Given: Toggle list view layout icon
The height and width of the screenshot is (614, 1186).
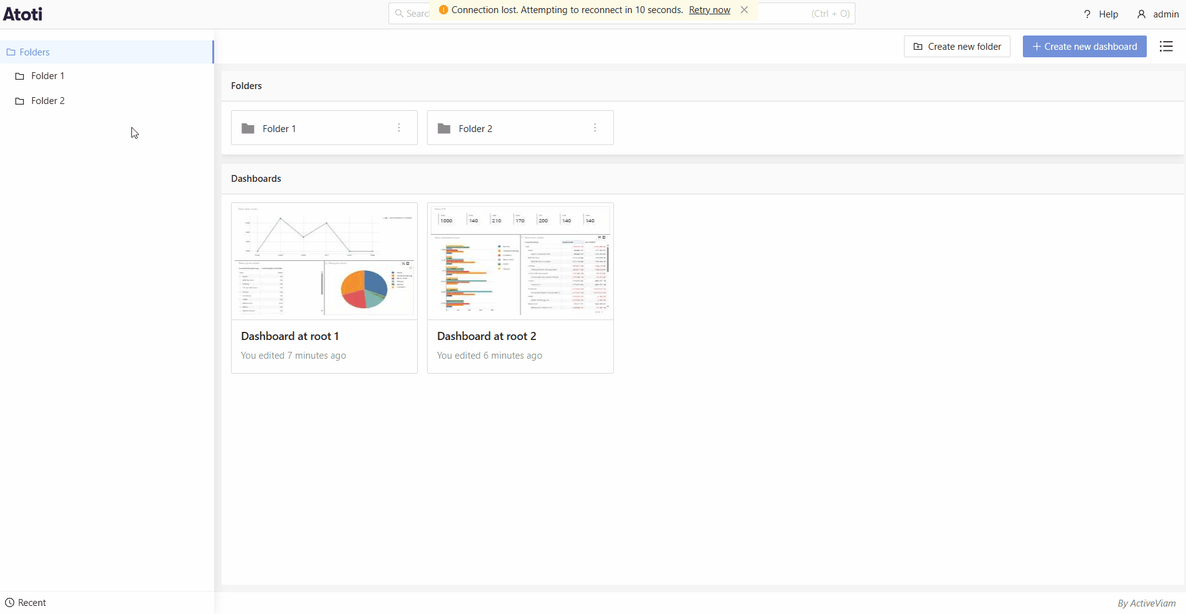Looking at the screenshot, I should [x=1166, y=47].
